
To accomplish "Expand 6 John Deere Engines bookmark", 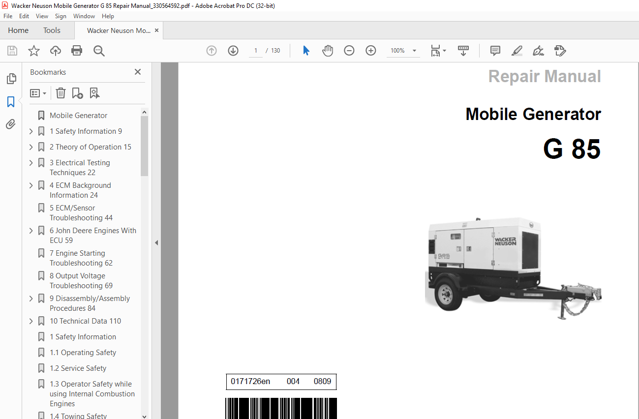I will 31,231.
